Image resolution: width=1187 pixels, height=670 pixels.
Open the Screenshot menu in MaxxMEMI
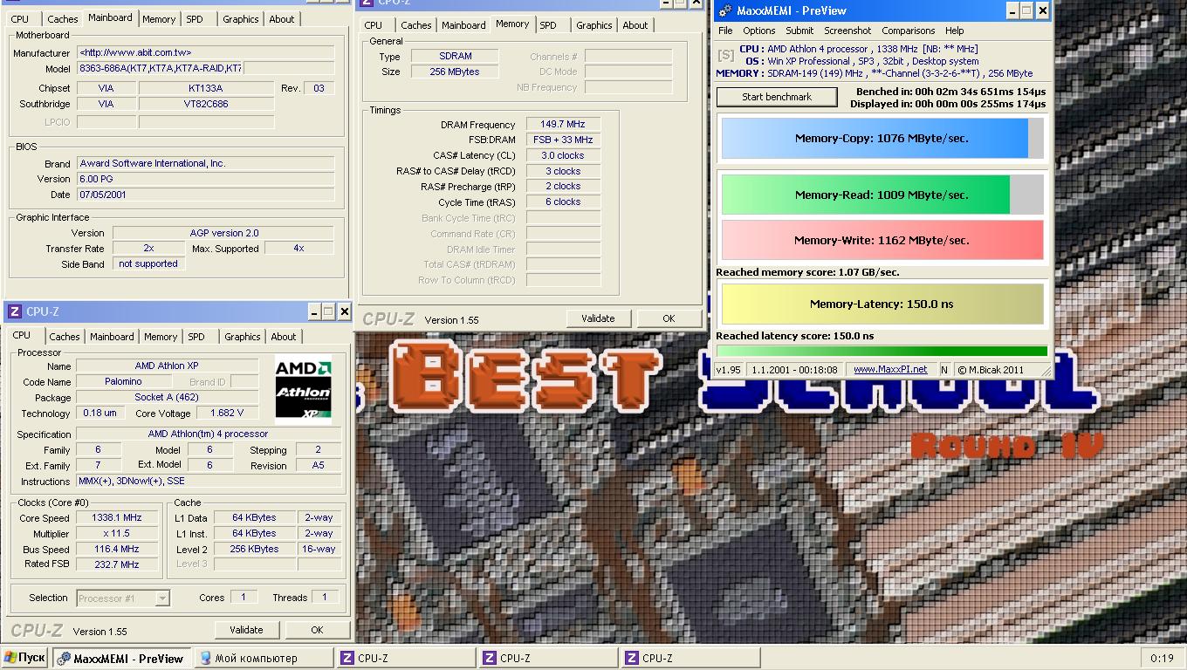(847, 31)
